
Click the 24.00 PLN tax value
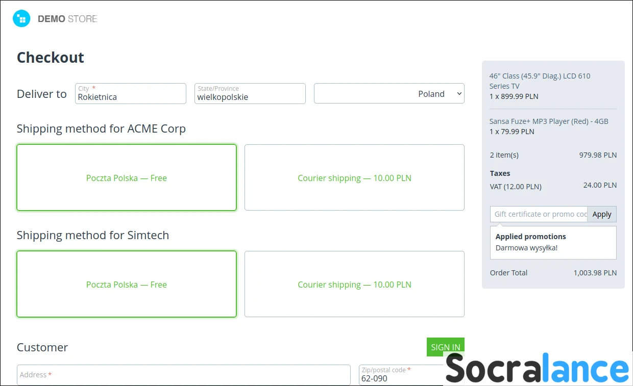[x=600, y=185]
